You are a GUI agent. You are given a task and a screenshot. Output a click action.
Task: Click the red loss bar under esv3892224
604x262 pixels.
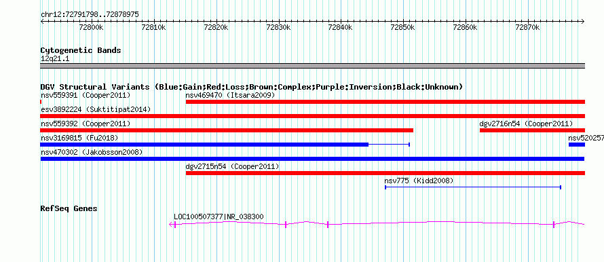point(312,116)
